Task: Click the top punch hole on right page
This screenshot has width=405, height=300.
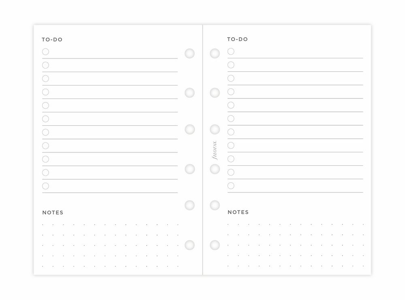Action: (x=215, y=54)
